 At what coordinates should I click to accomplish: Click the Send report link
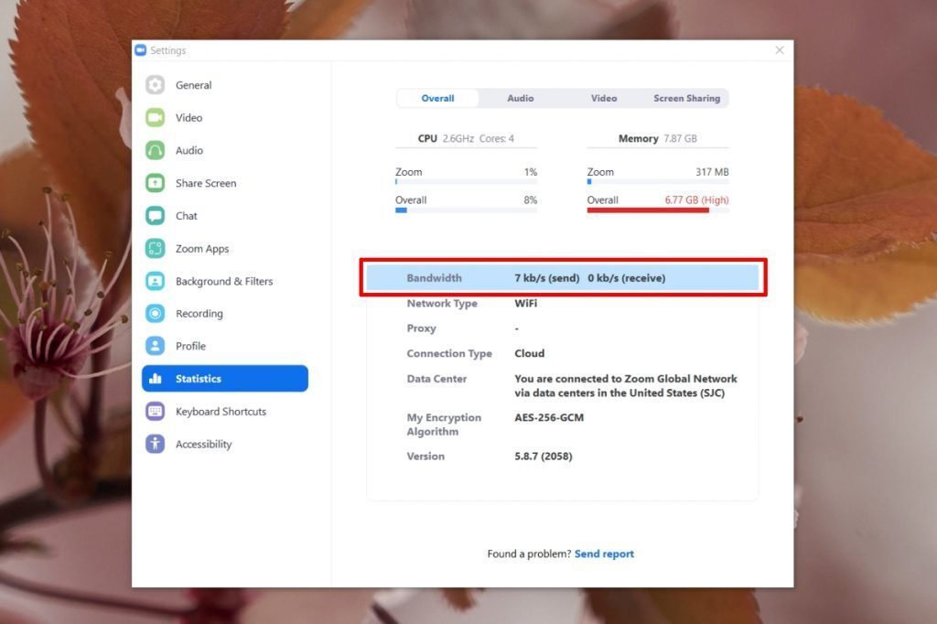604,554
